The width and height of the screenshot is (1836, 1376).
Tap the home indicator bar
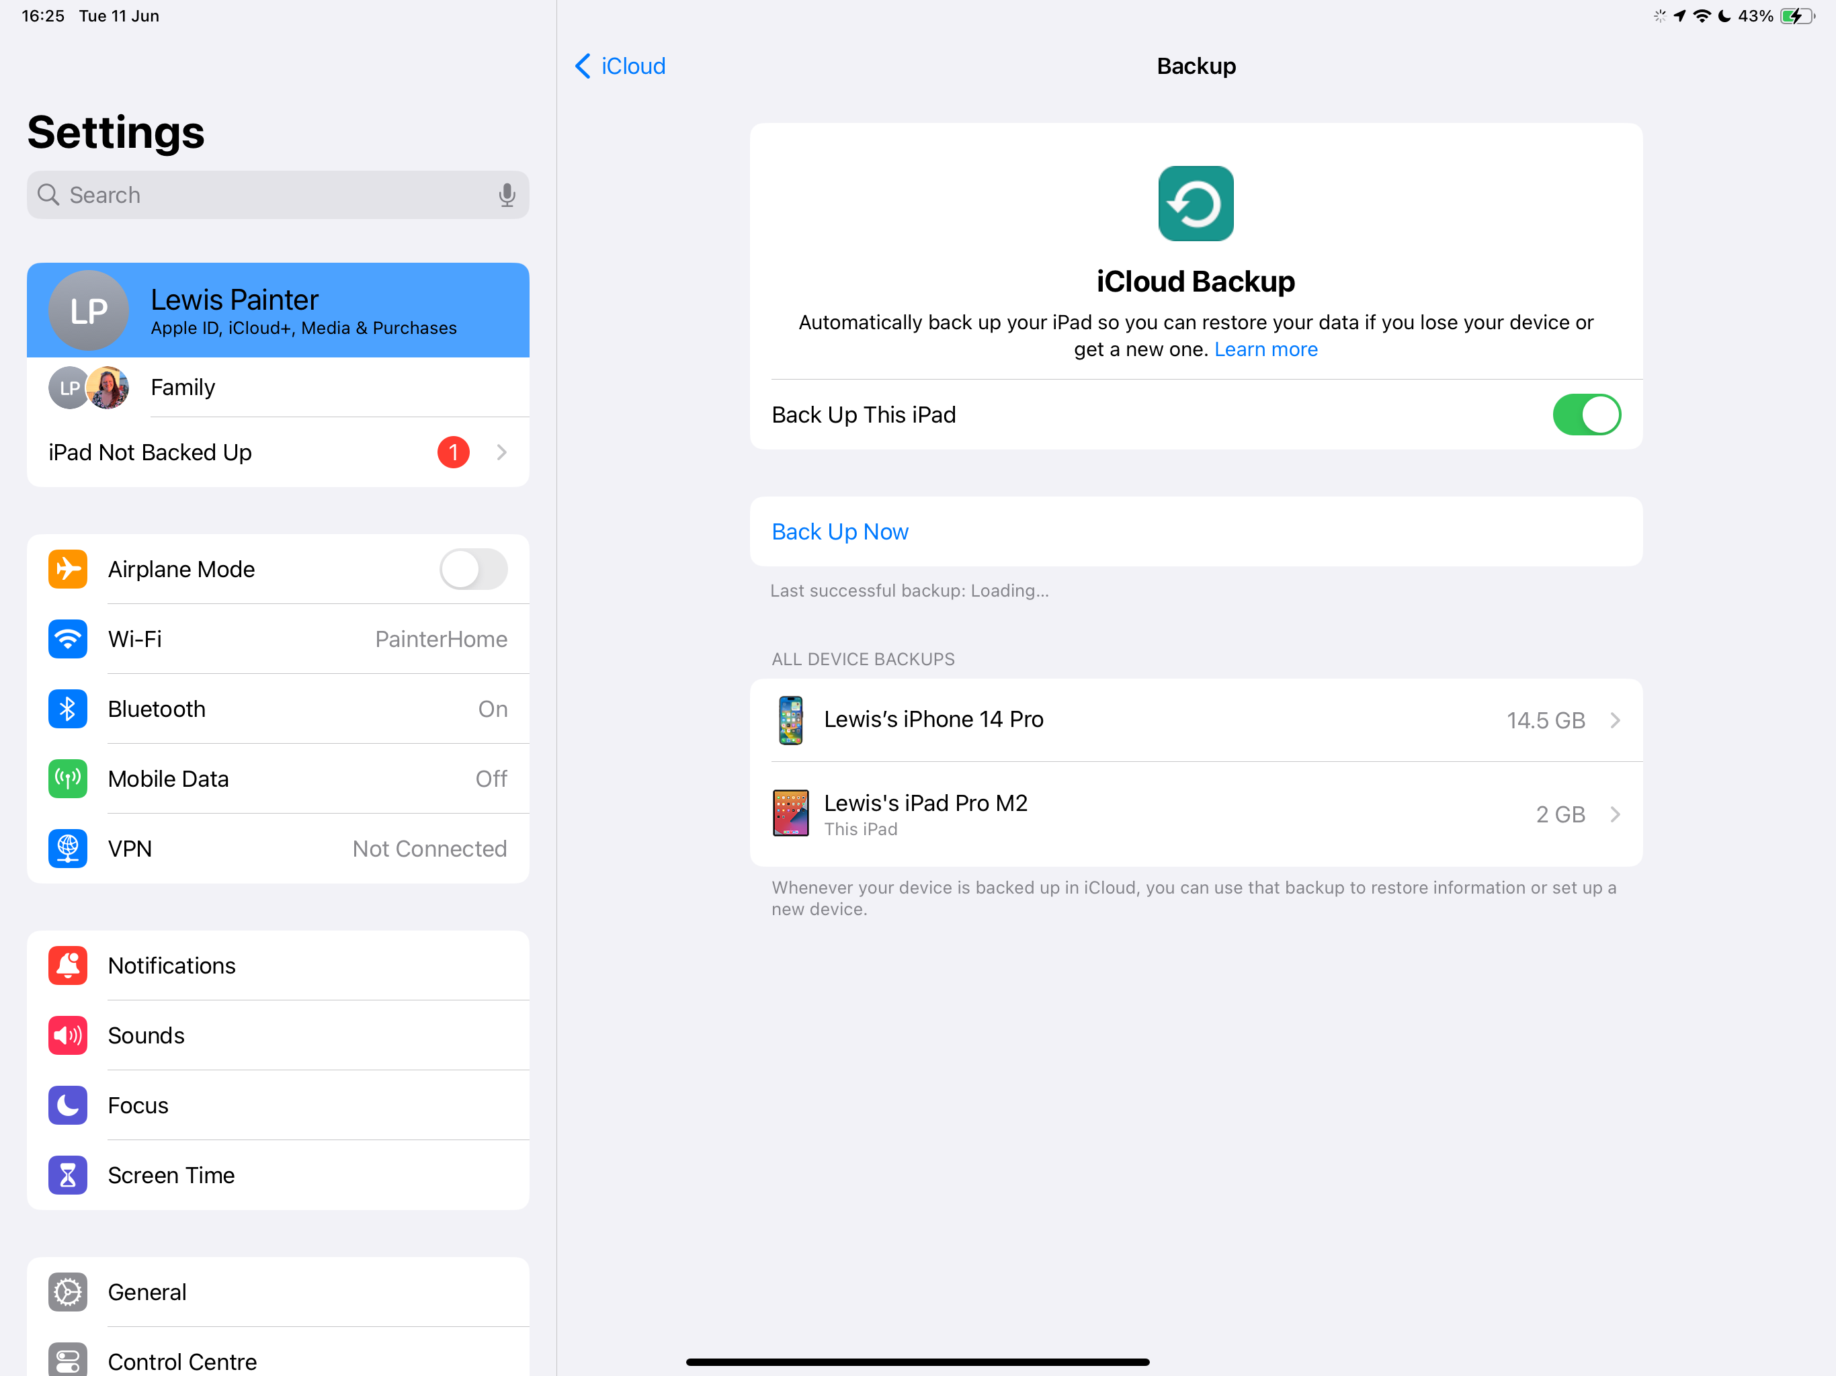(917, 1361)
